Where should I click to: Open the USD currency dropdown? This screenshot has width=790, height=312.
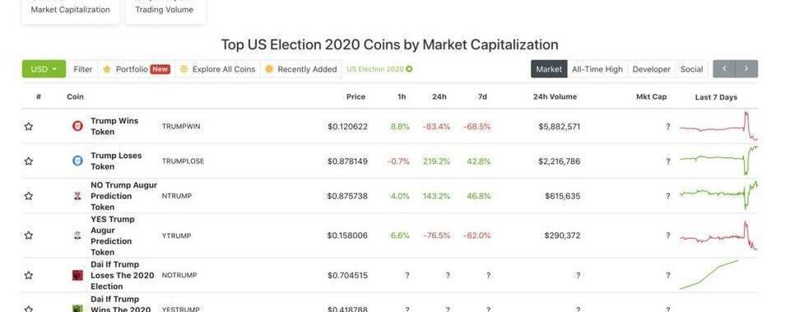(x=44, y=69)
